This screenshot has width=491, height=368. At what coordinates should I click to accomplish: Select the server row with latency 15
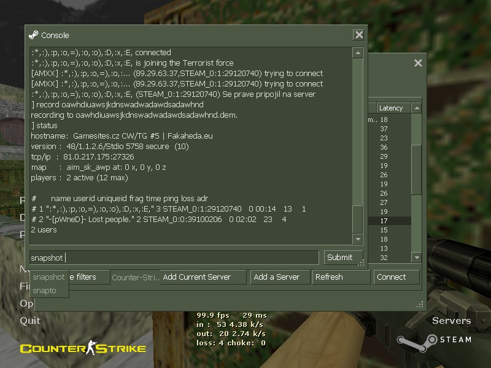coord(390,230)
